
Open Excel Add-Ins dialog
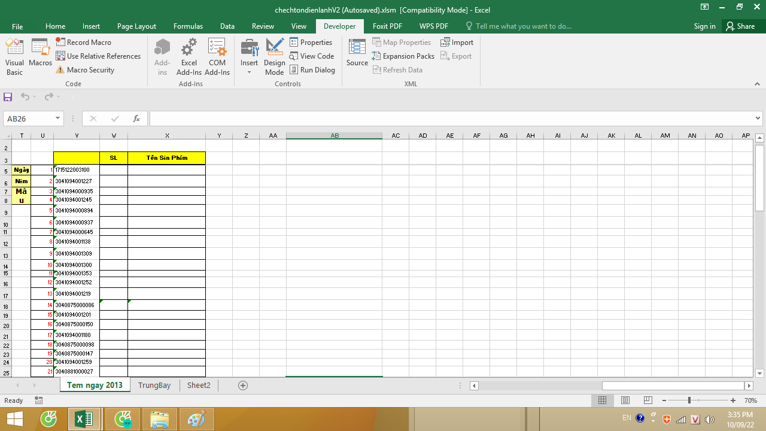tap(189, 57)
